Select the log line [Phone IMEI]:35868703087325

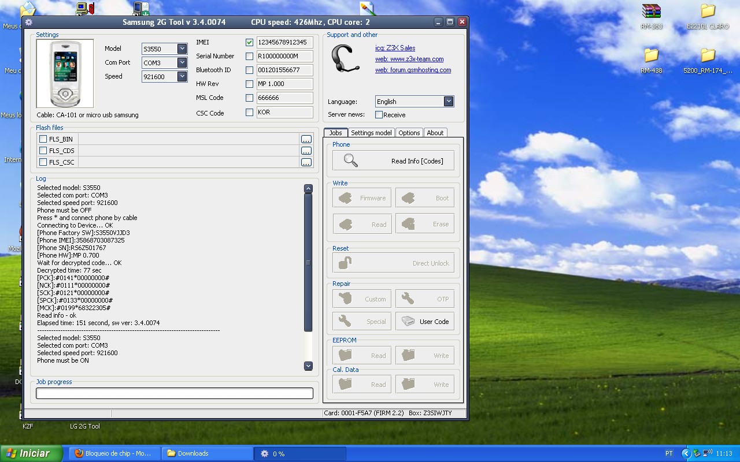point(81,240)
